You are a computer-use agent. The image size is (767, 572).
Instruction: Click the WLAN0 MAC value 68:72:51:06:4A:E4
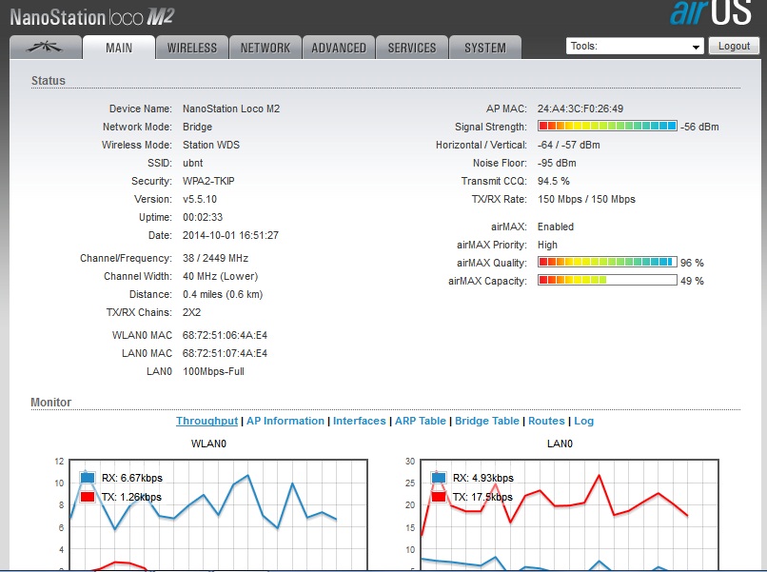[225, 335]
